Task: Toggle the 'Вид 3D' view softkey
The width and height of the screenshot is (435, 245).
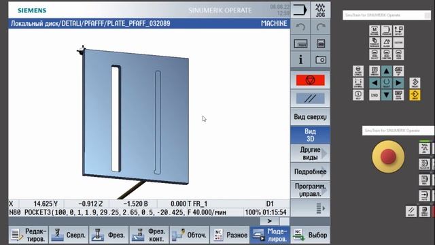Action: pyautogui.click(x=310, y=135)
